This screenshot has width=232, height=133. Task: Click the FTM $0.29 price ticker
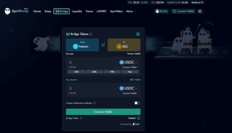(138, 3)
